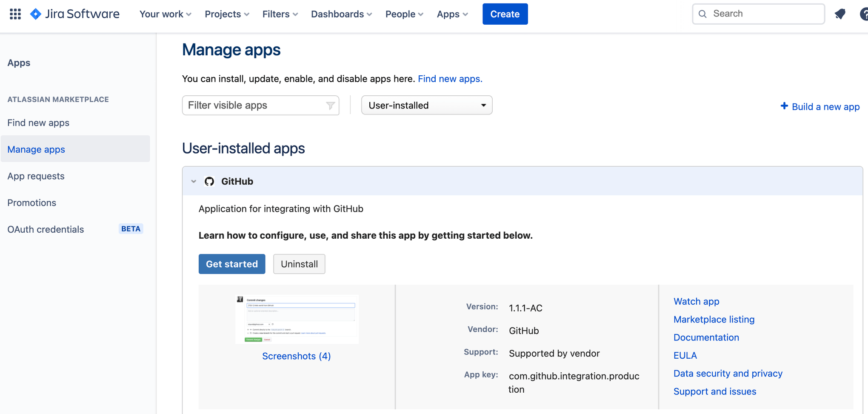Open the Marketplace listing link

(x=714, y=319)
